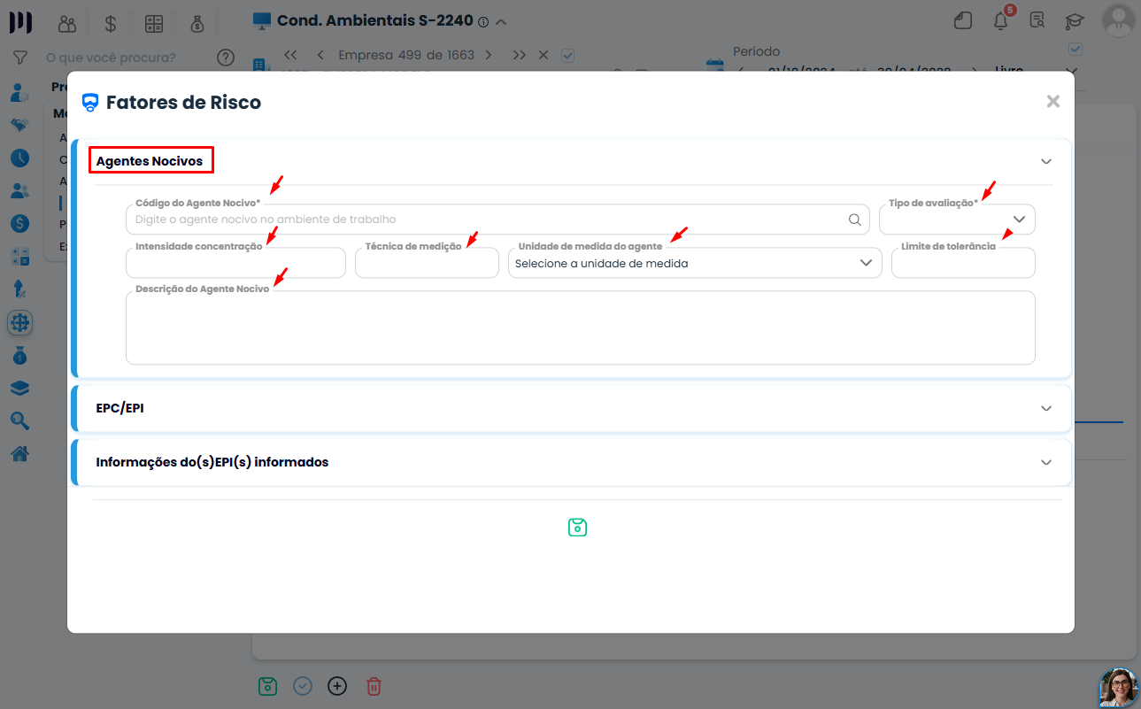Open the notifications bell with 5 badge
Screen dimensions: 1141x709
(x=1002, y=19)
